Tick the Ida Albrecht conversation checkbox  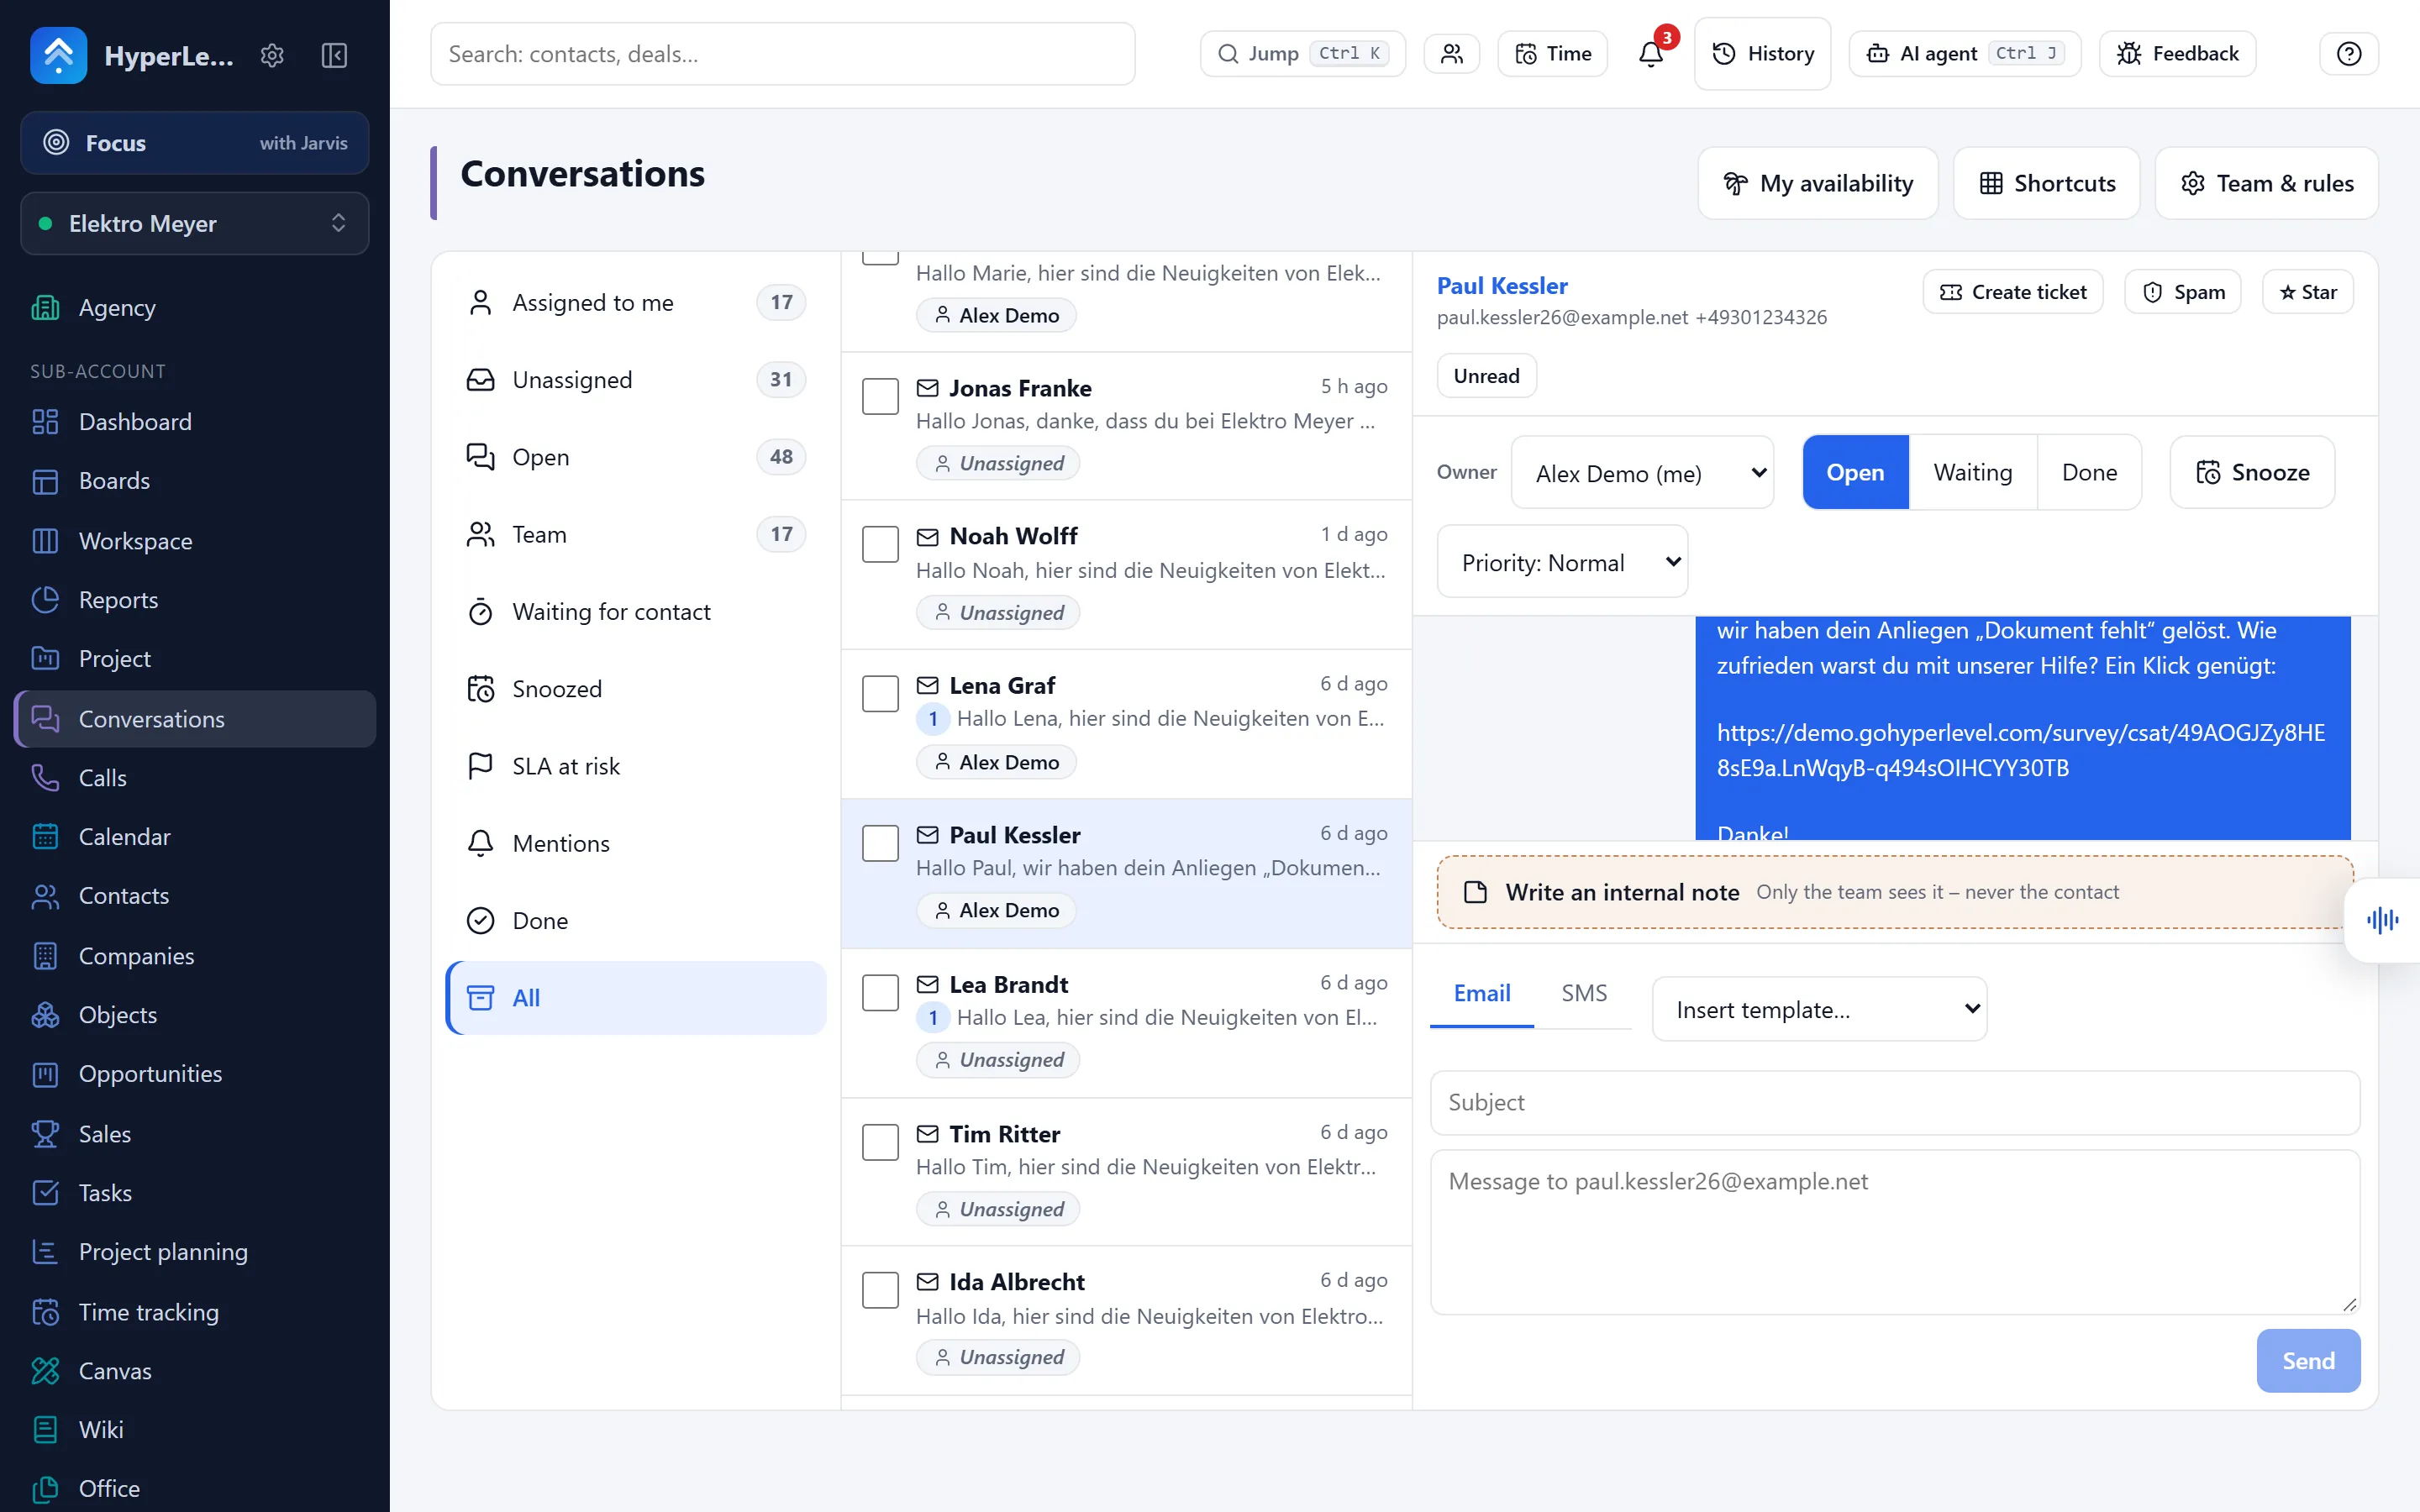(x=880, y=1290)
